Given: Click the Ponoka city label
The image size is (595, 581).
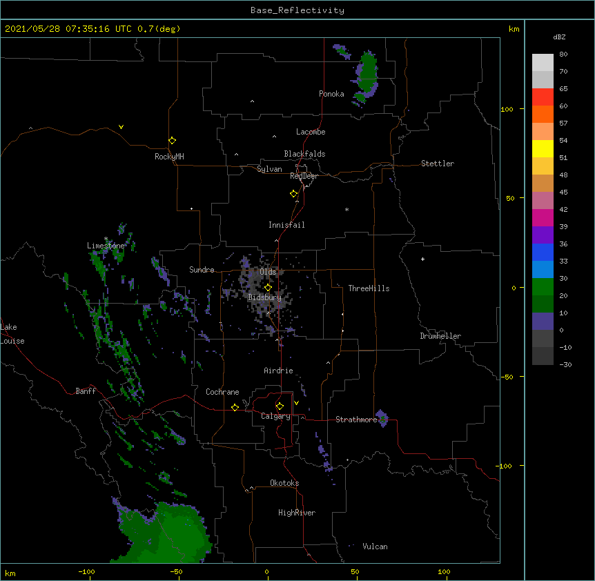Looking at the screenshot, I should (x=331, y=94).
